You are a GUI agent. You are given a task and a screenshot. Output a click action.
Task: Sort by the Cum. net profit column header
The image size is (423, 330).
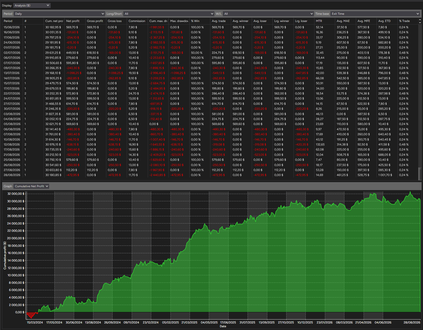[x=54, y=21]
